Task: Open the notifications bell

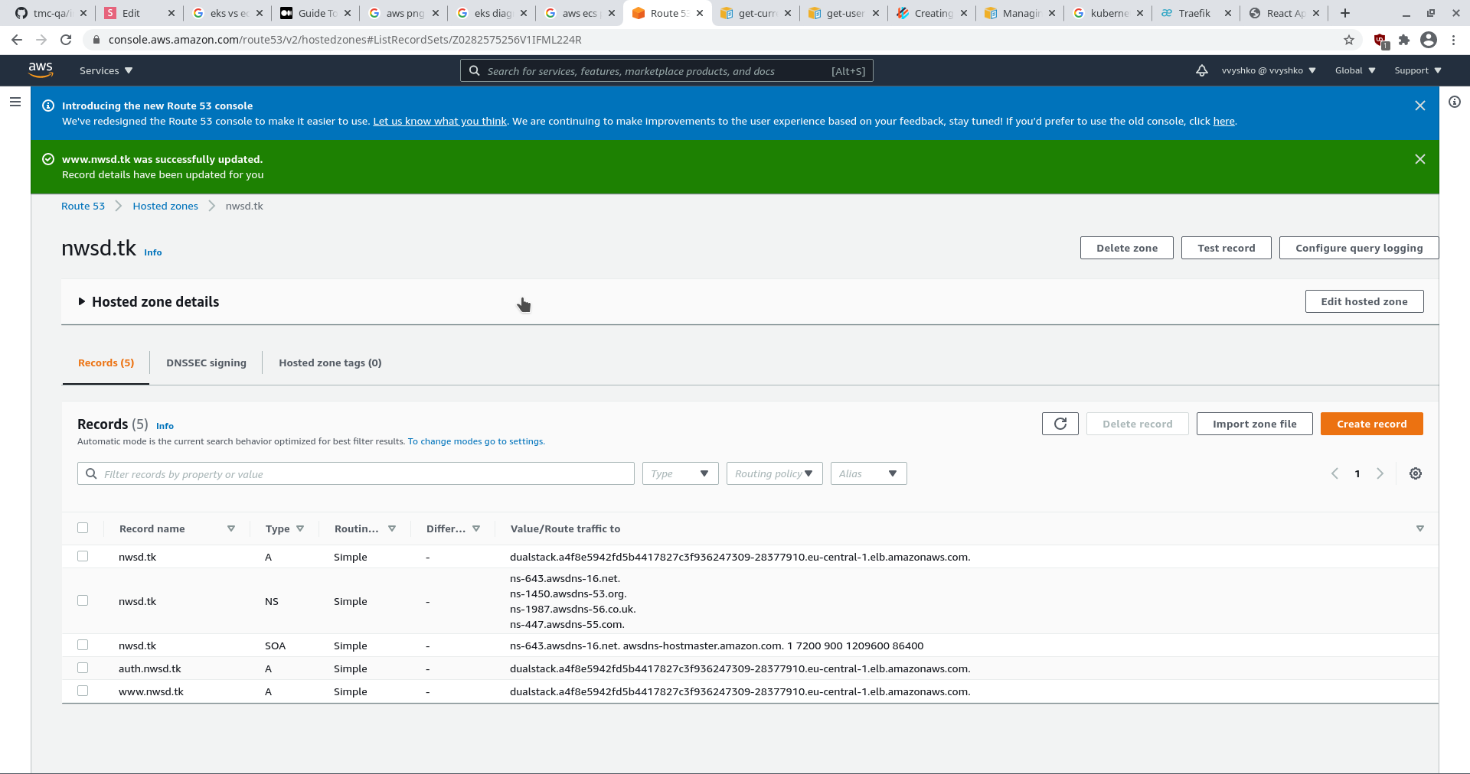Action: tap(1202, 70)
